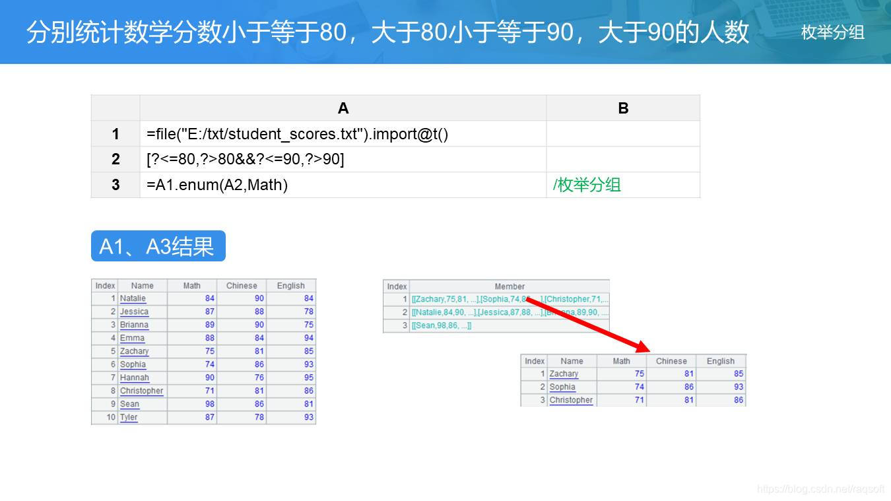
Task: Click Natalie's Chinese score 90
Action: coord(259,298)
